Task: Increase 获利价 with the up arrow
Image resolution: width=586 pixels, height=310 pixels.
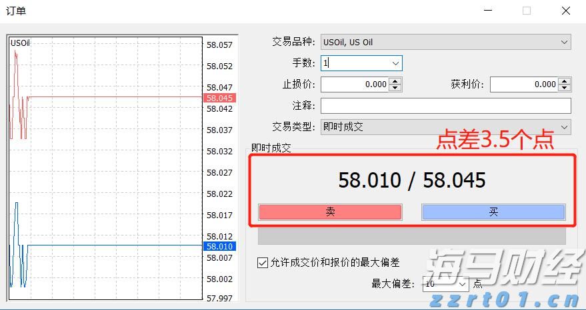Action: pyautogui.click(x=565, y=81)
